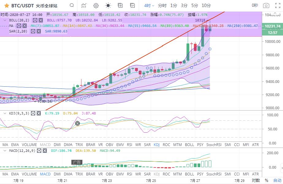The height and width of the screenshot is (184, 283).
Task: Open BOLL indicator settings gear
Action: click(x=35, y=20)
